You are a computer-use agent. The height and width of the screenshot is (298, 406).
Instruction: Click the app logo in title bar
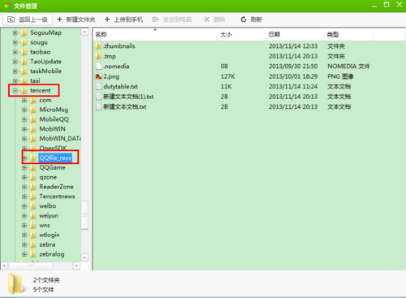7,6
